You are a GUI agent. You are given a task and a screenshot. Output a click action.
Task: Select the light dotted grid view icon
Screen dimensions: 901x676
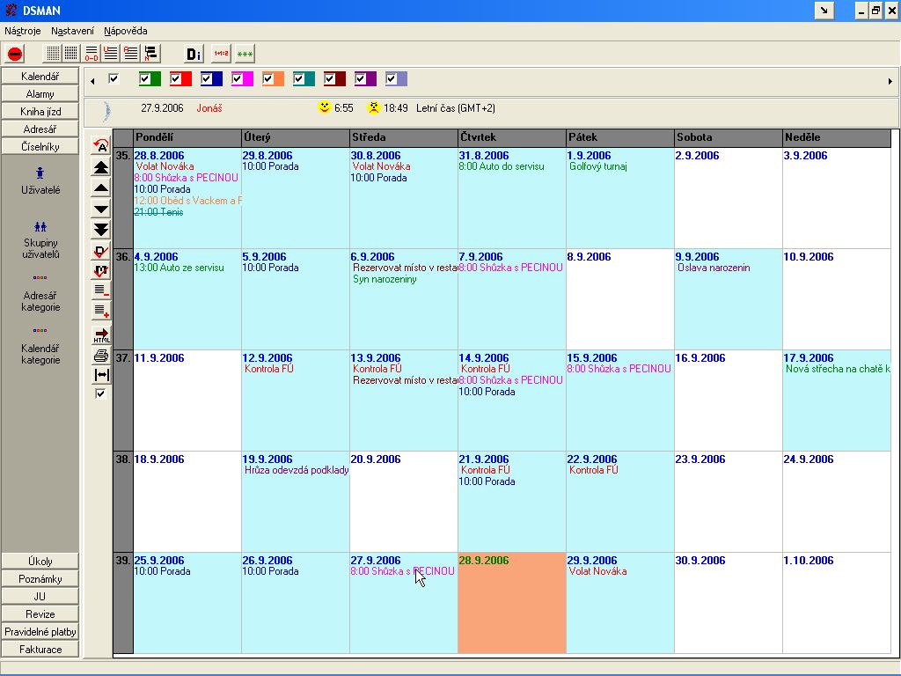click(x=53, y=54)
